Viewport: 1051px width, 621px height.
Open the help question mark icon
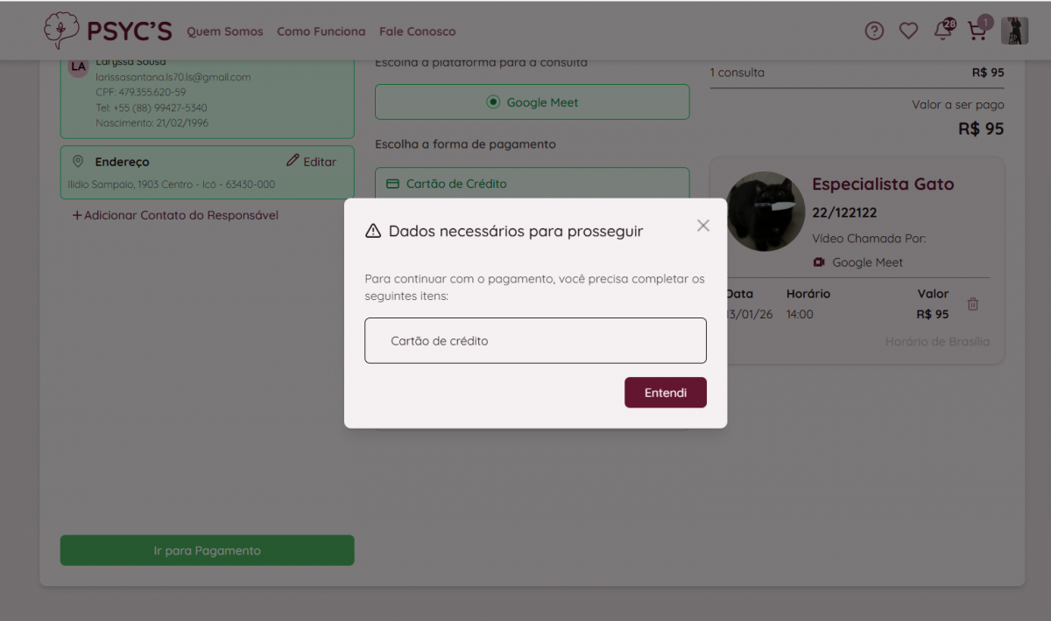pyautogui.click(x=874, y=31)
